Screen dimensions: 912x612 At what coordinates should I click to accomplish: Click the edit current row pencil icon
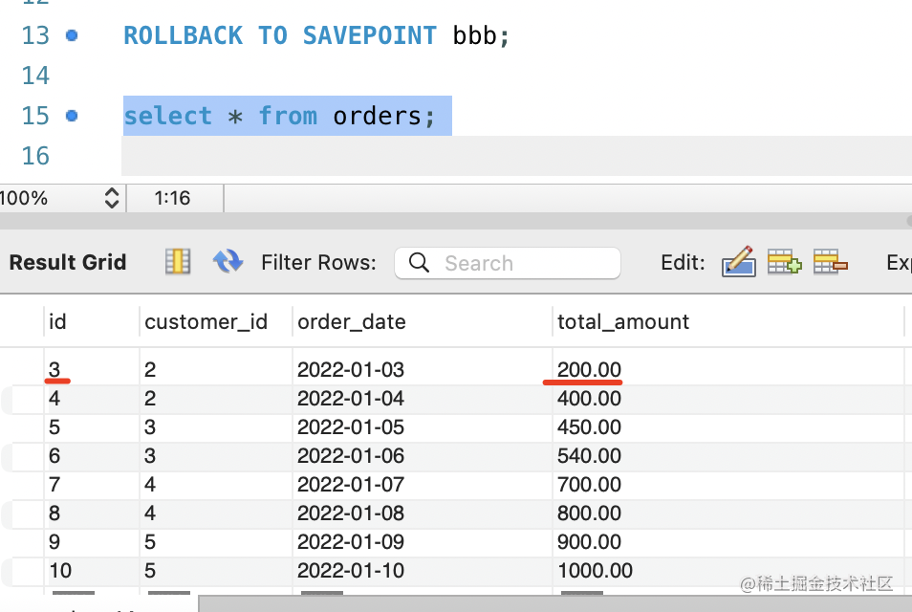[x=738, y=262]
